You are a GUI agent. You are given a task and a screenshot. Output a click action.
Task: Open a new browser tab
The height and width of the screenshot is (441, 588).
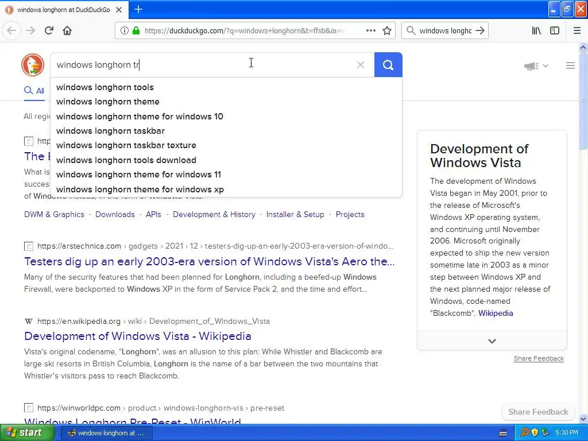[138, 9]
